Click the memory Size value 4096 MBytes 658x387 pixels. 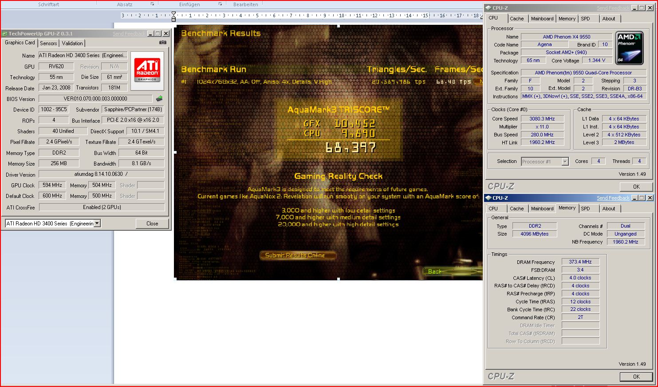tap(534, 234)
